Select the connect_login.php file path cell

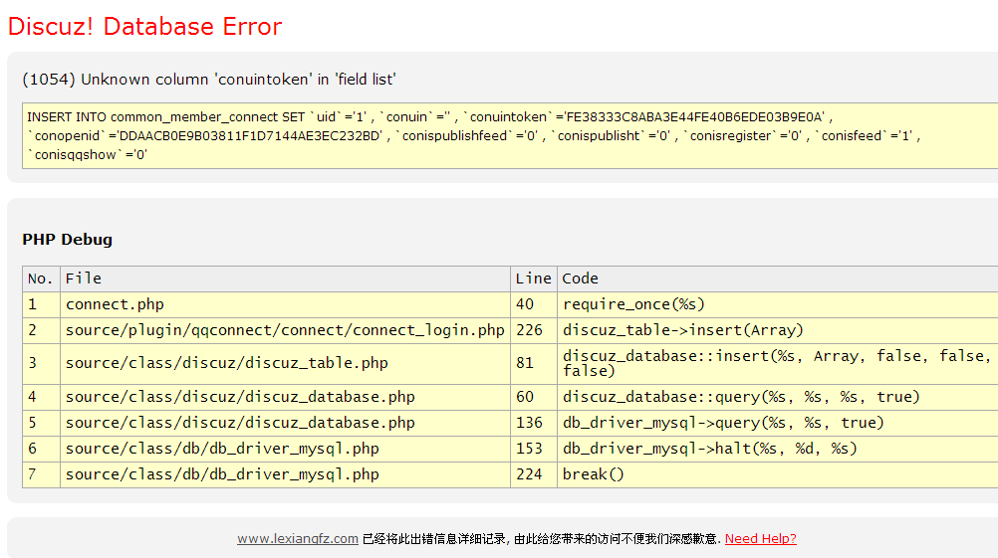285,331
